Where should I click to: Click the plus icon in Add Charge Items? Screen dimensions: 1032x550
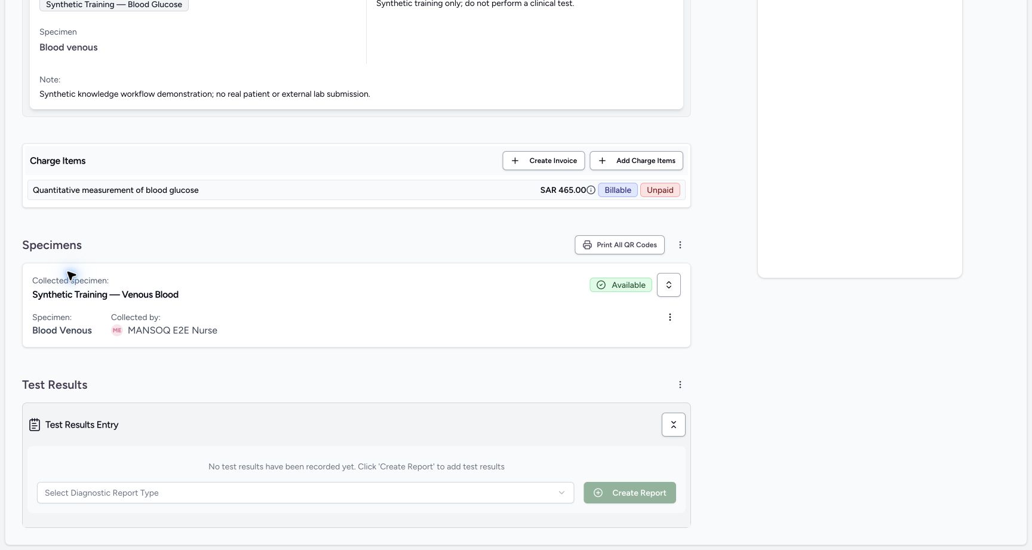point(602,161)
